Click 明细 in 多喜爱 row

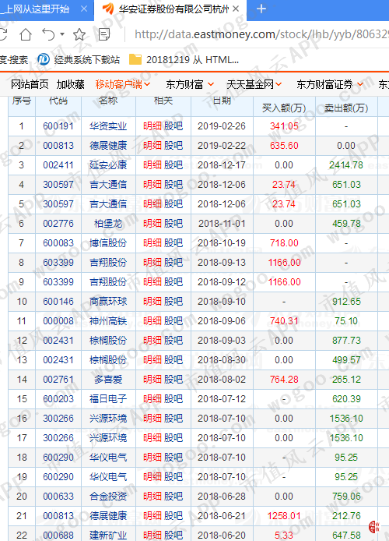point(152,380)
